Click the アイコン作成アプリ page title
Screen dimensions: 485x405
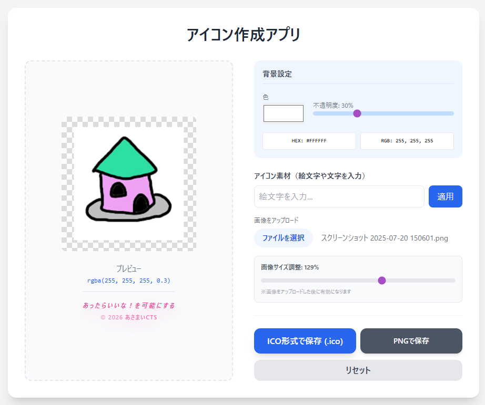tap(242, 33)
